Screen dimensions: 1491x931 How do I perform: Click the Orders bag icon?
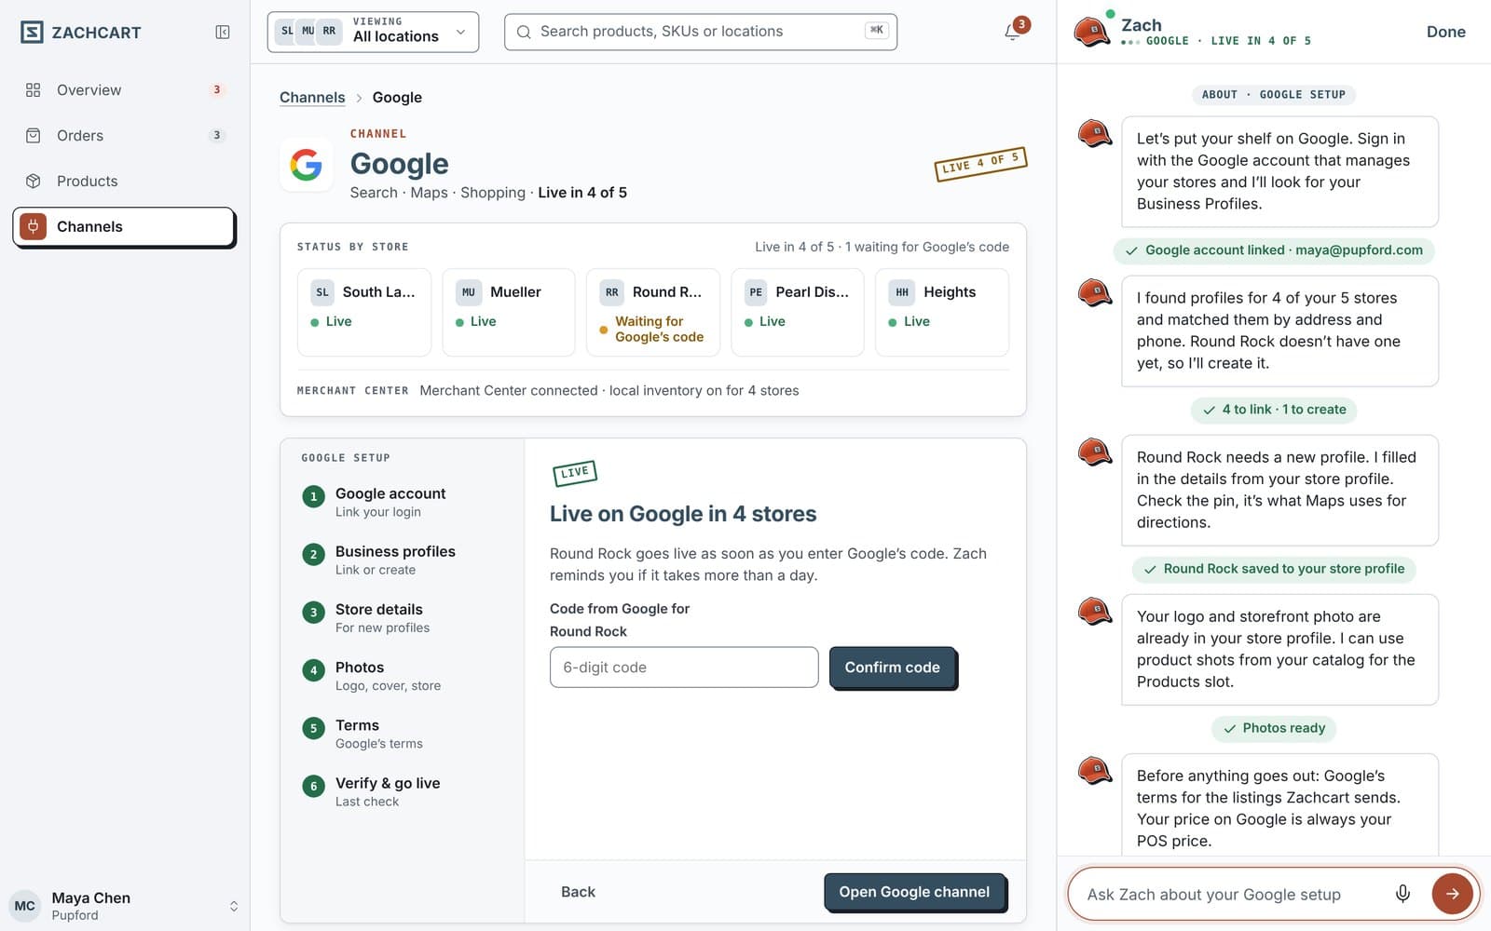[34, 136]
